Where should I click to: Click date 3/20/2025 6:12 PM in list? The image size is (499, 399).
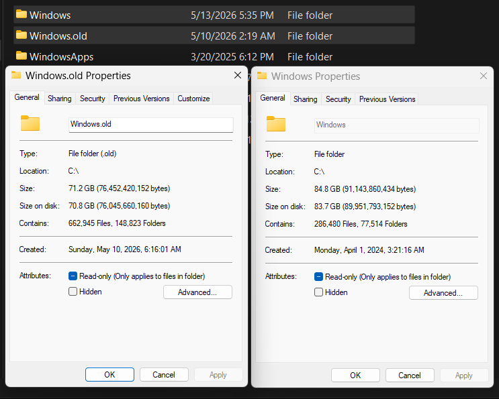click(x=232, y=57)
